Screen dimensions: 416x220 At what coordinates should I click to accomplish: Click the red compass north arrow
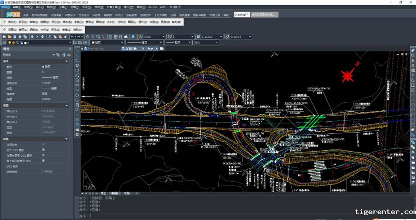point(348,75)
